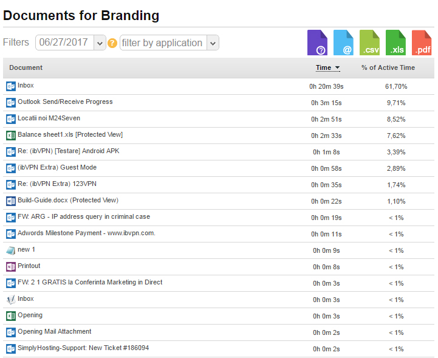Screen dimensions: 438x358
Task: Export the report as XLS
Action: 395,43
